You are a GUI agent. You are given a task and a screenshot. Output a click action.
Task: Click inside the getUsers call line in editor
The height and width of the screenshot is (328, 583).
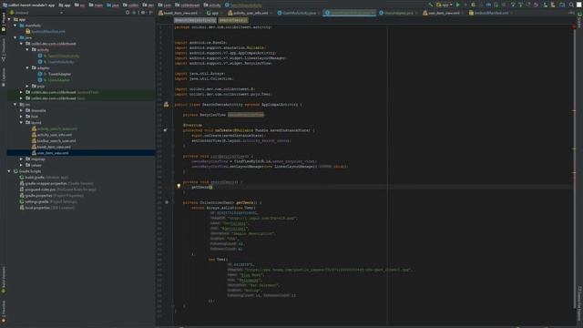point(202,187)
